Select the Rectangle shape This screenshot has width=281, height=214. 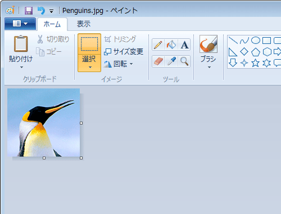[x=266, y=40]
